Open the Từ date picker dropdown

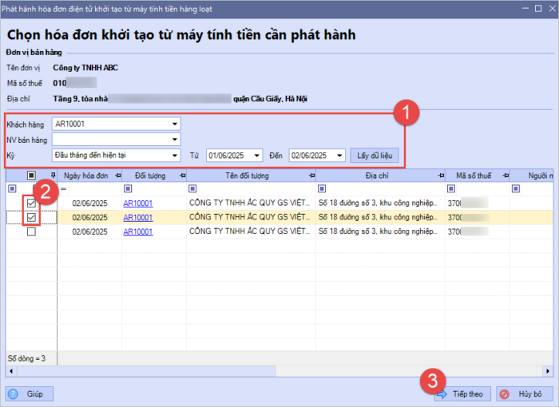(256, 156)
